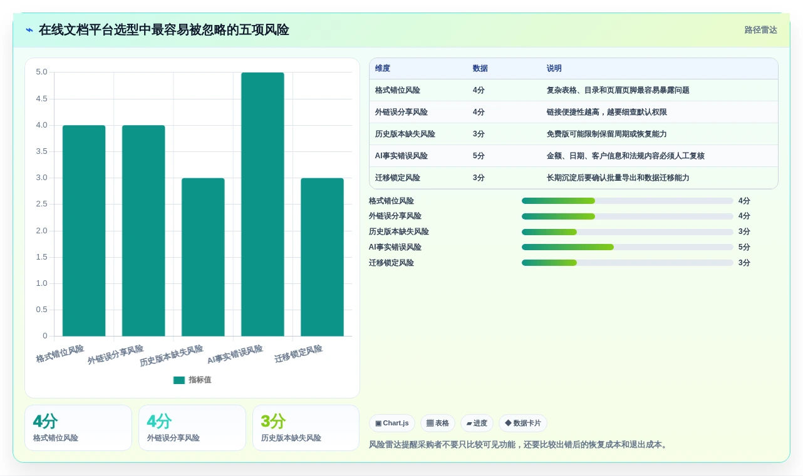Click the AI事实错误风险 chart bar
Image resolution: width=803 pixels, height=476 pixels.
[x=262, y=205]
